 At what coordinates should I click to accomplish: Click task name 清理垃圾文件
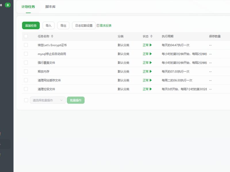click(x=46, y=89)
